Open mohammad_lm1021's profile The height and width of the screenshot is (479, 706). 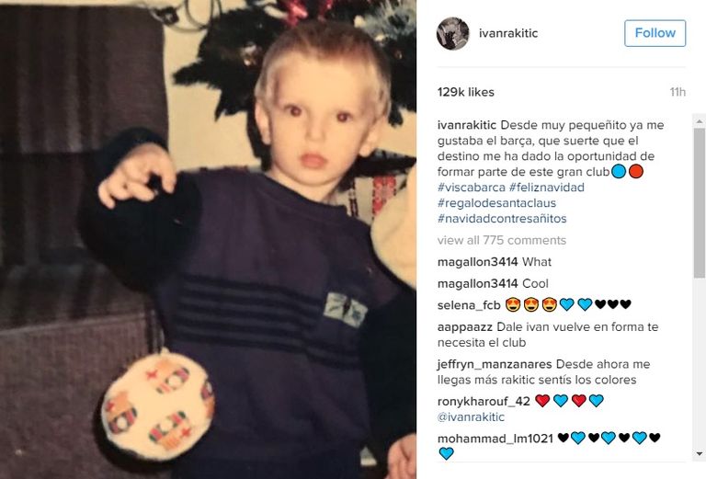click(495, 439)
